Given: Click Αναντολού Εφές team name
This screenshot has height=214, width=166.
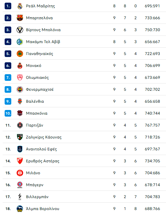Looking at the screenshot, I should [x=41, y=149].
